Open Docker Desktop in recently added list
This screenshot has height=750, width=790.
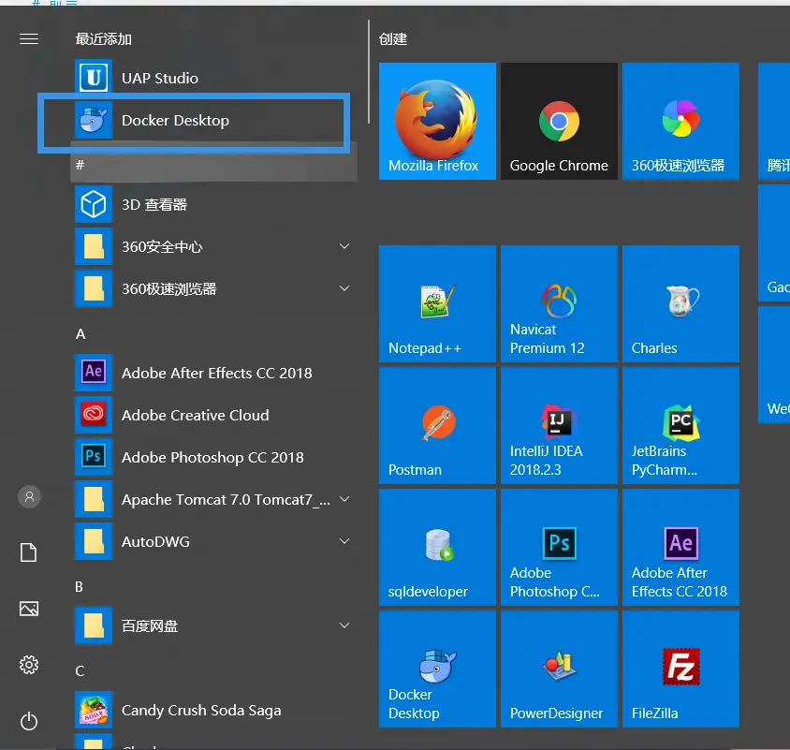point(214,121)
